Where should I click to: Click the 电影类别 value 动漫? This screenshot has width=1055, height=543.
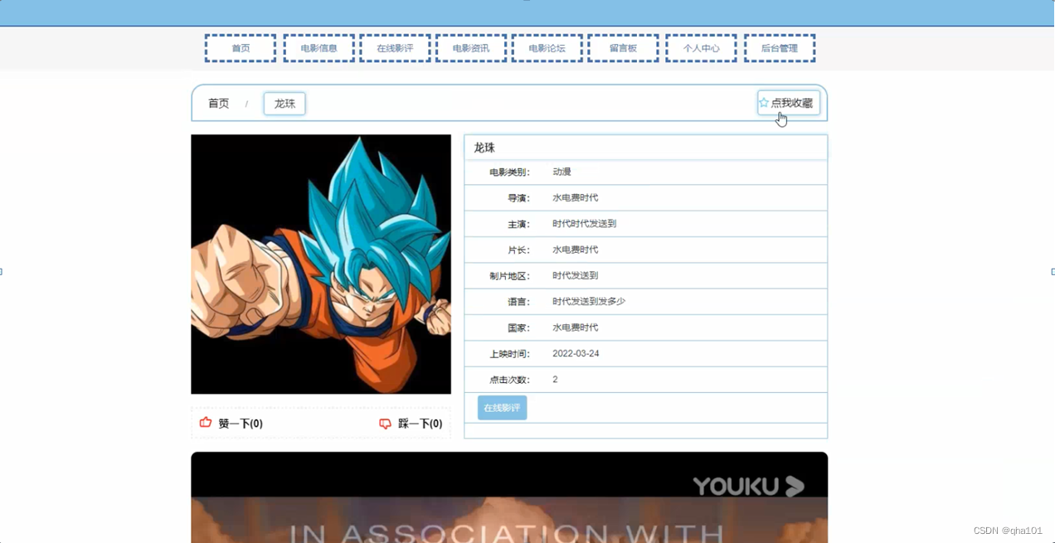(562, 172)
